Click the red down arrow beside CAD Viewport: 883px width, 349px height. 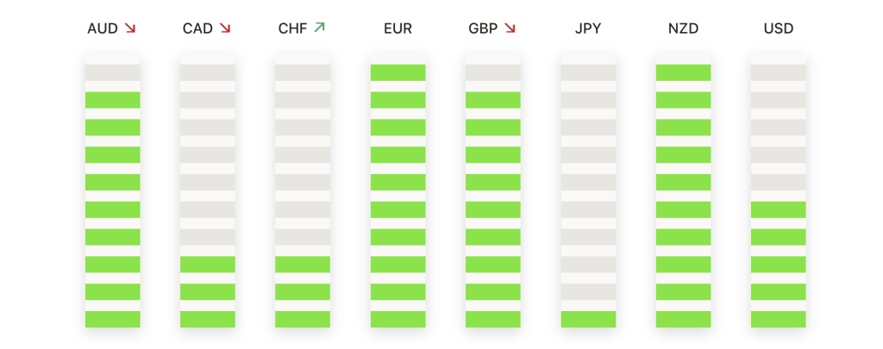(225, 28)
